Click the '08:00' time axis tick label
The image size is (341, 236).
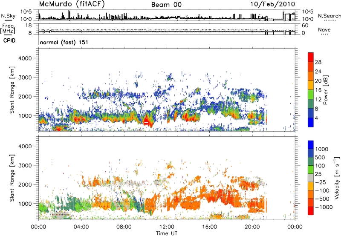pyautogui.click(x=124, y=227)
